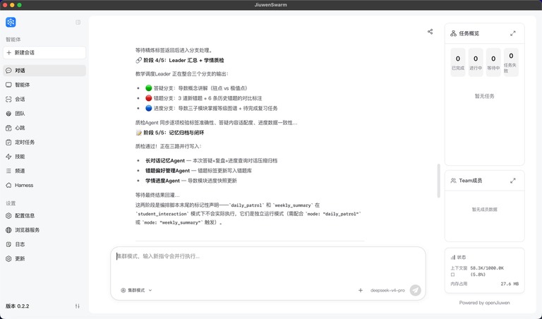Click the deepseek-v4-pro model selector
This screenshot has height=319, width=542.
pyautogui.click(x=387, y=290)
